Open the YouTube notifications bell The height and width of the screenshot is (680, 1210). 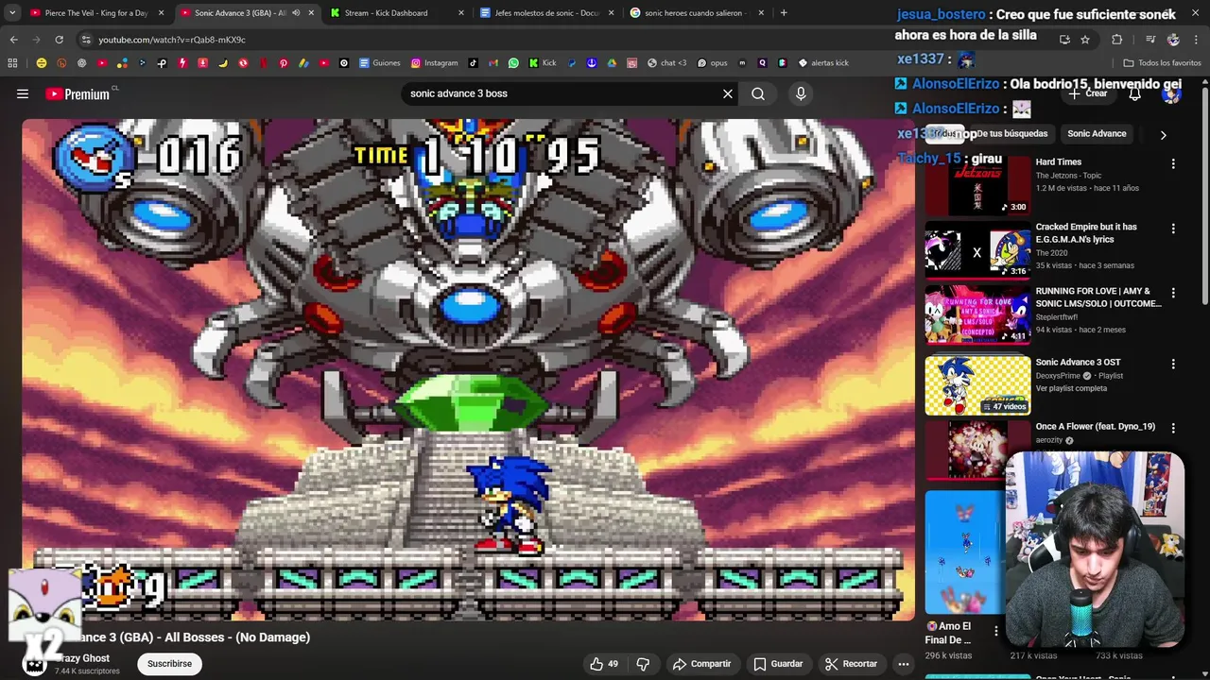1134,93
